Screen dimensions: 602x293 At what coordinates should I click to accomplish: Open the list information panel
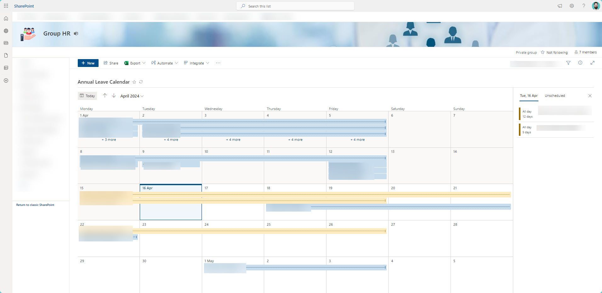580,63
